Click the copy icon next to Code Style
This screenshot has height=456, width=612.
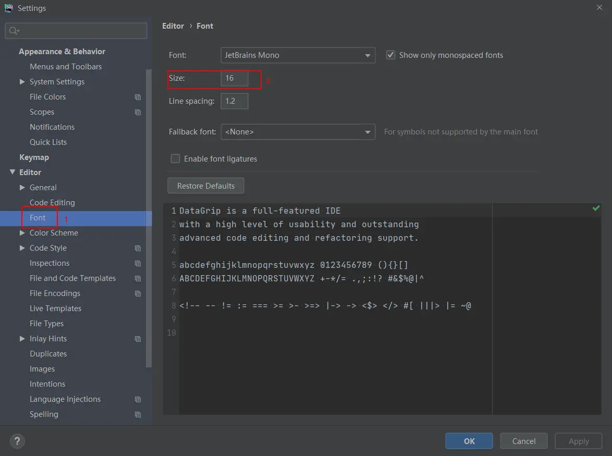pyautogui.click(x=138, y=248)
